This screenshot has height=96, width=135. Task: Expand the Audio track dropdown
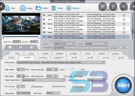(x=74, y=44)
